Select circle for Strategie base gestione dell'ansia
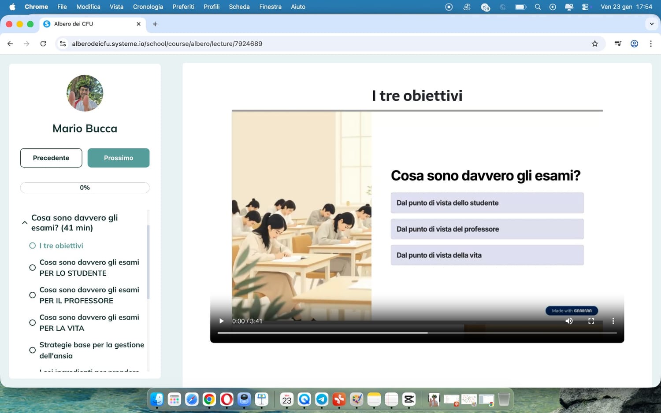The height and width of the screenshot is (413, 661). point(32,350)
